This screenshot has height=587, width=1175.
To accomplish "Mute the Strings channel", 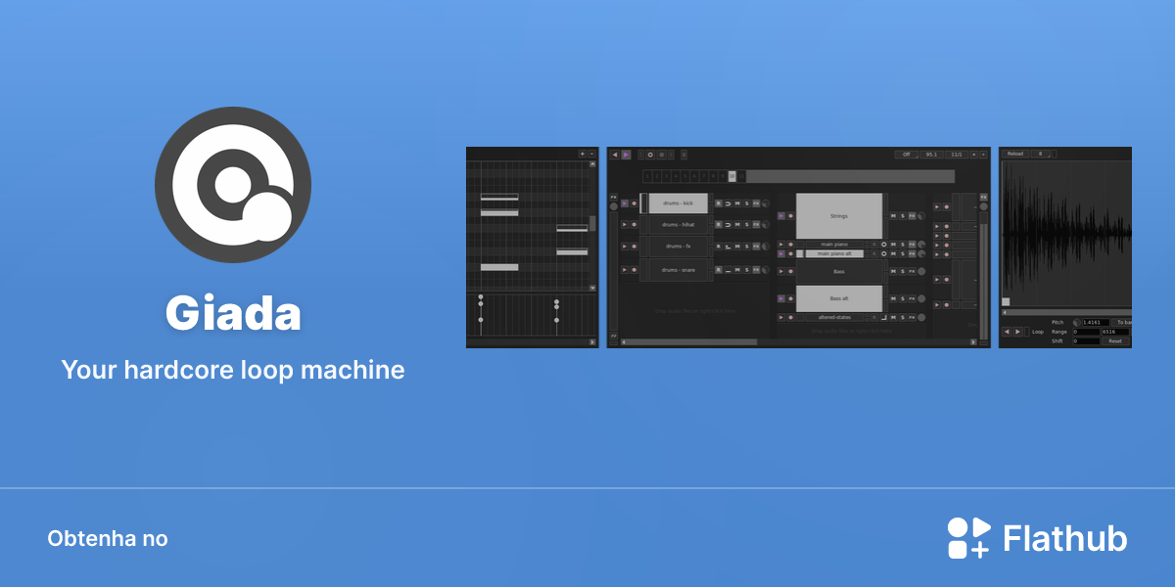I will tap(893, 216).
